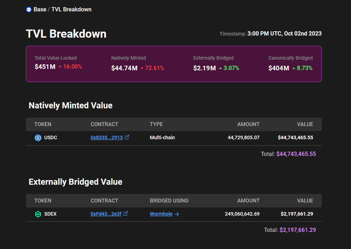351x249 pixels.
Task: Click the USDC amount 44,729,805.07
Action: tap(244, 137)
